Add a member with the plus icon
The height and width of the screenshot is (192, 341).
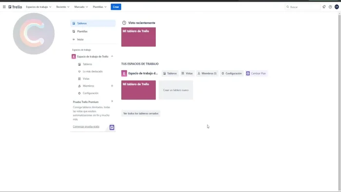pyautogui.click(x=112, y=86)
